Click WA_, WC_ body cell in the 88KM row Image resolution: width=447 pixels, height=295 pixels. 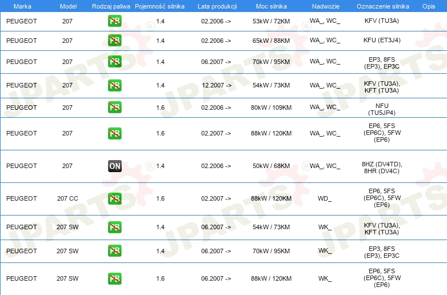325,40
